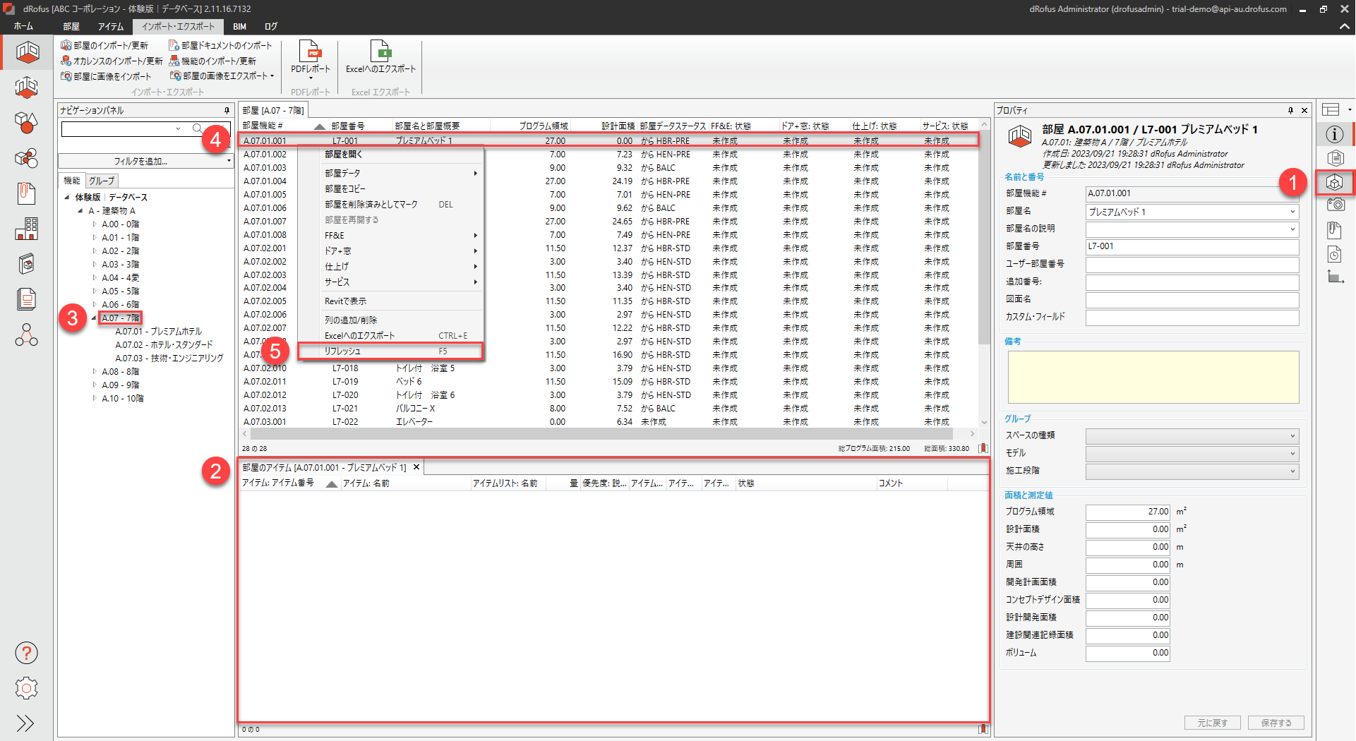Open the buildings icon in left sidebar
1356x741 pixels.
point(26,229)
